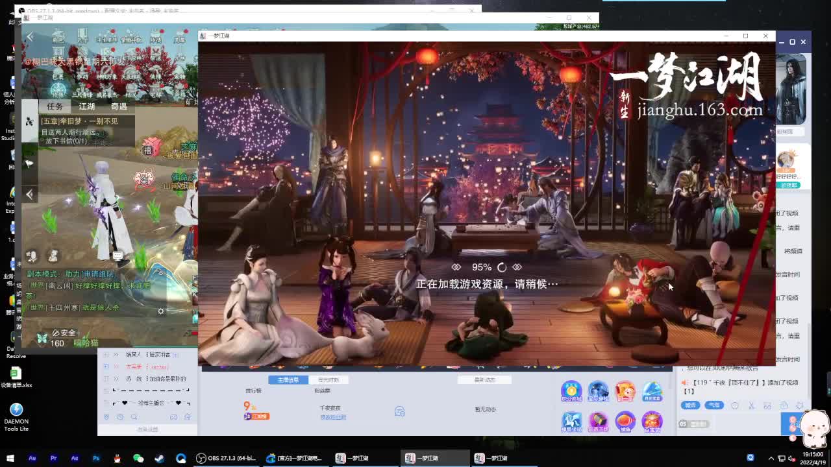831x467 pixels.
Task: Click the game back arrow at top left
Action: [x=30, y=37]
